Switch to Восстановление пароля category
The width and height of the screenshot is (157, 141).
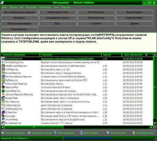click(19, 12)
